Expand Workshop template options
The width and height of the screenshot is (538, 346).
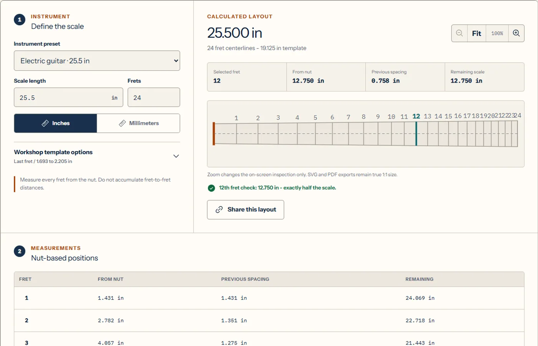pyautogui.click(x=97, y=156)
